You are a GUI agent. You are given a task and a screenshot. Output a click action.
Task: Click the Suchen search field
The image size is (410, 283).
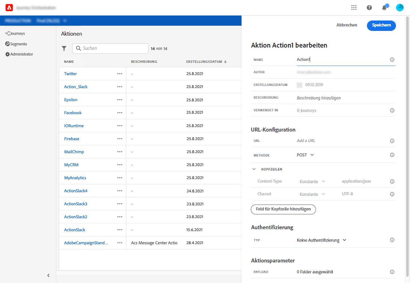pos(110,49)
